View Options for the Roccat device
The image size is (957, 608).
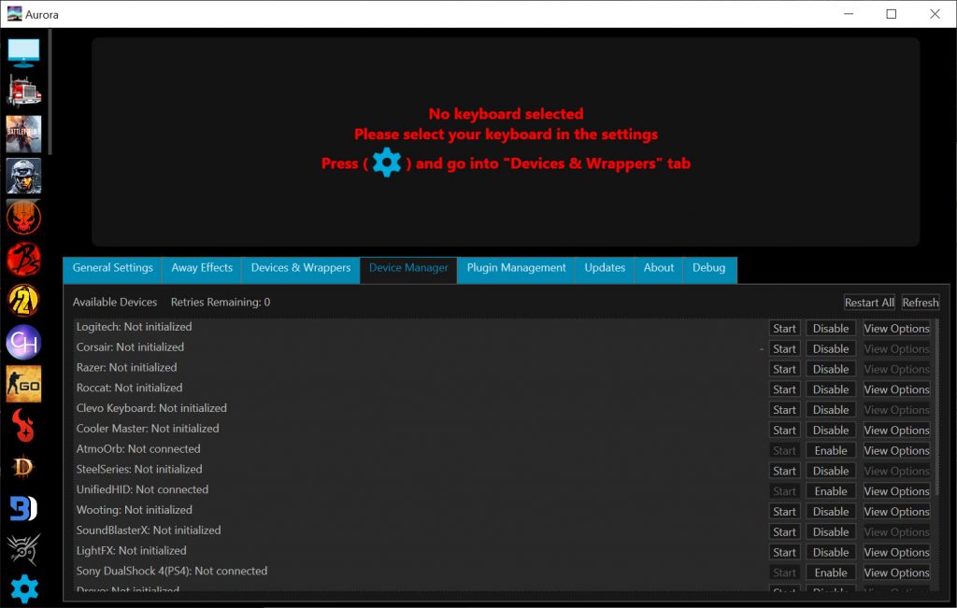tap(896, 389)
